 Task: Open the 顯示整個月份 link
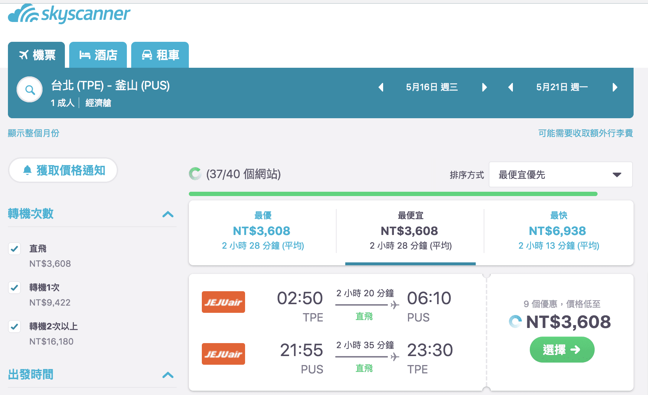point(34,133)
